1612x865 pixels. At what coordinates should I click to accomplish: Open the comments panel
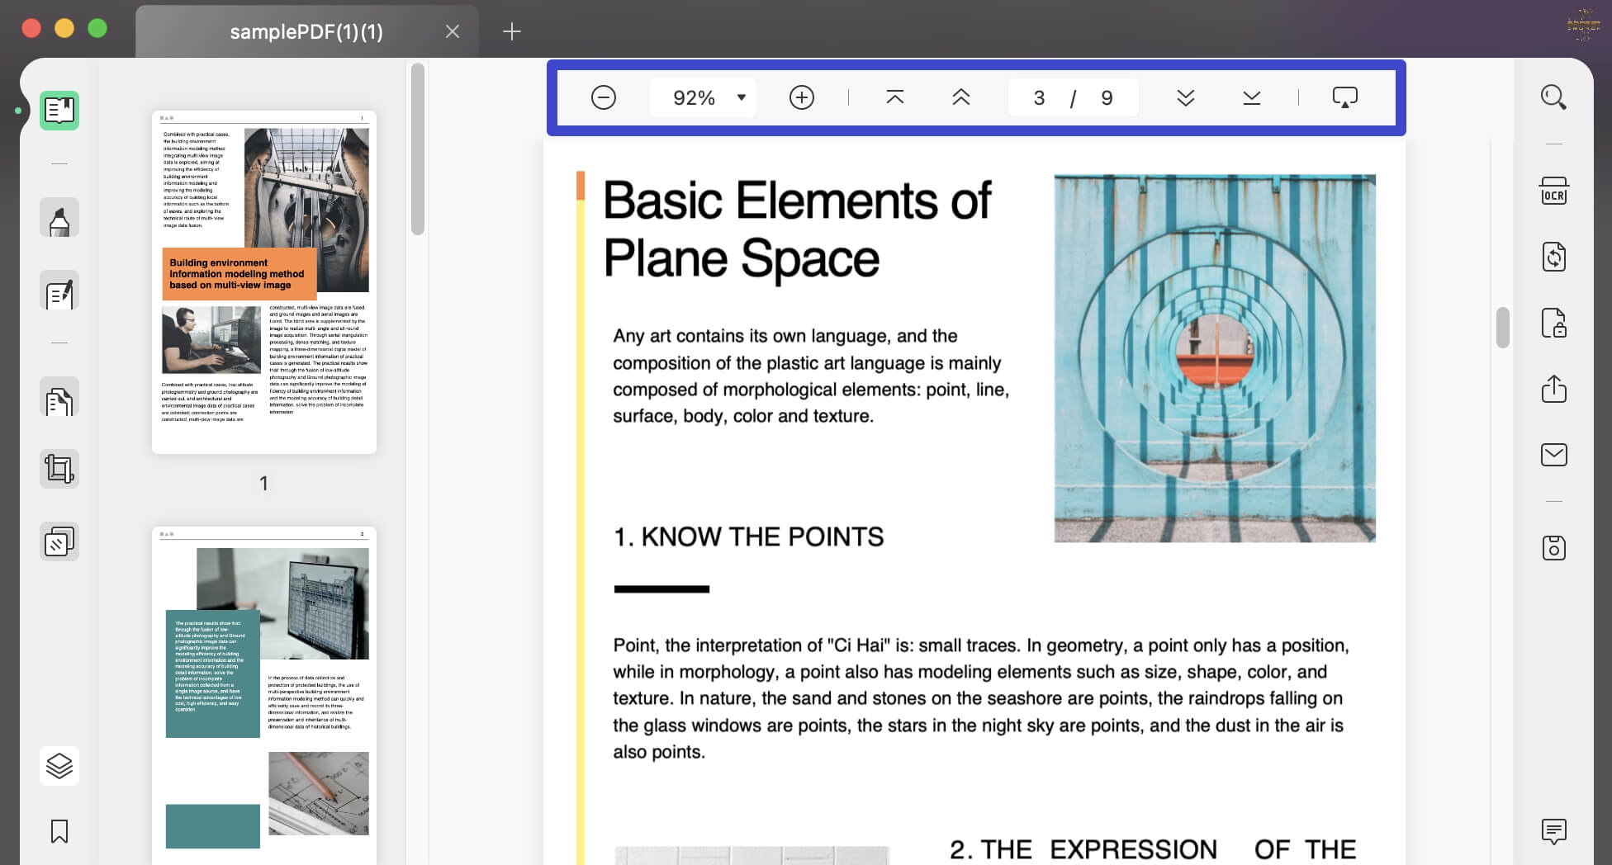tap(1553, 831)
